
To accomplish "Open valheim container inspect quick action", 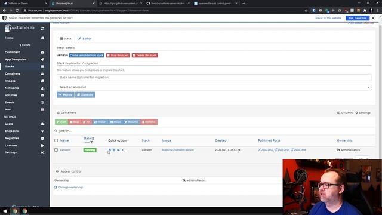I will point(114,150).
